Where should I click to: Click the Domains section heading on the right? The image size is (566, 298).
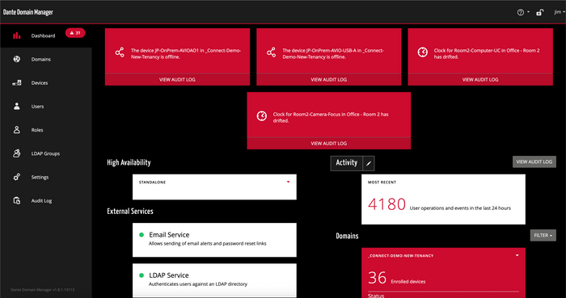point(347,237)
